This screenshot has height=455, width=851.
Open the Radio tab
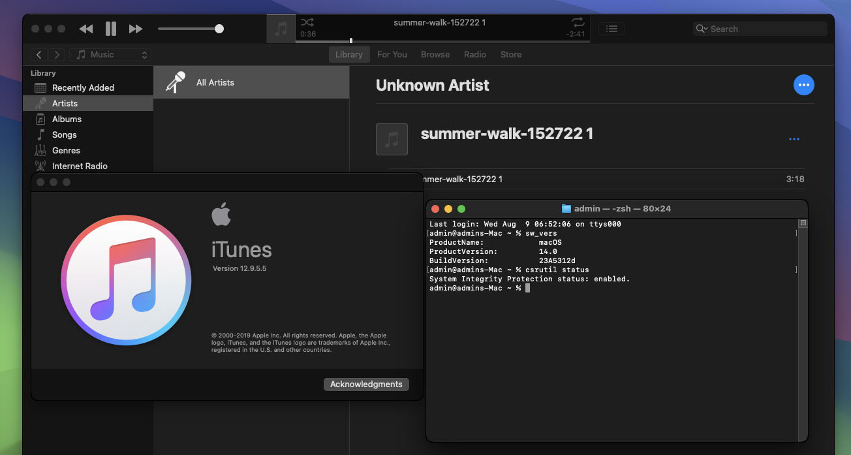(475, 54)
